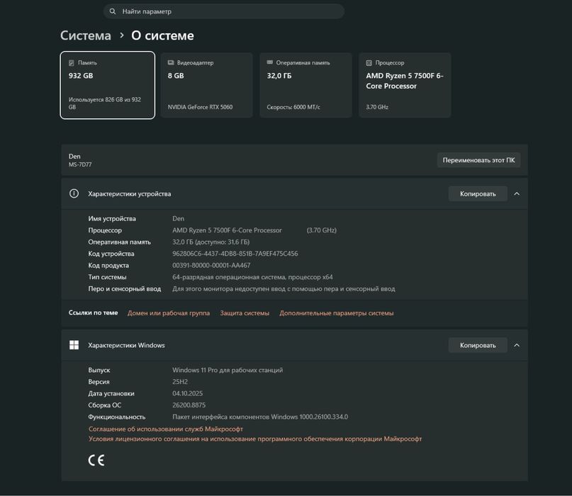This screenshot has height=496, width=572.
Task: Open "Защита системы" link
Action: pyautogui.click(x=245, y=313)
